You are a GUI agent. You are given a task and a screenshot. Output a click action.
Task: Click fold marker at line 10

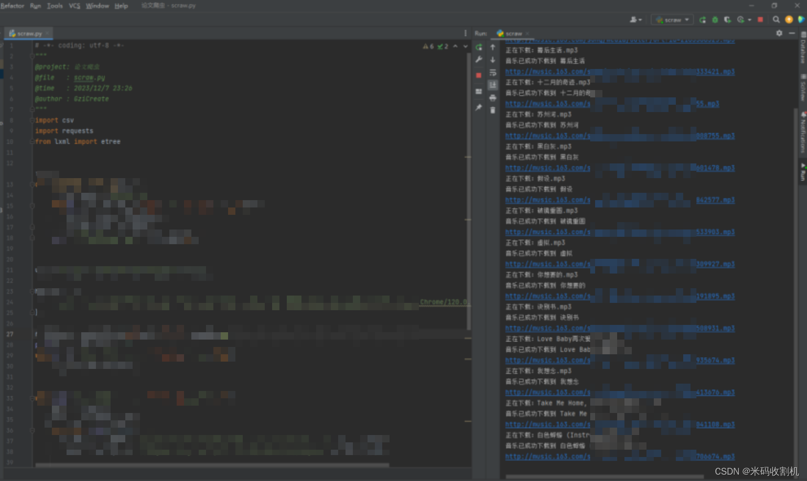(x=32, y=141)
